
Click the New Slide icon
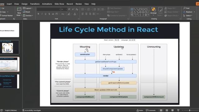[x=19, y=9]
